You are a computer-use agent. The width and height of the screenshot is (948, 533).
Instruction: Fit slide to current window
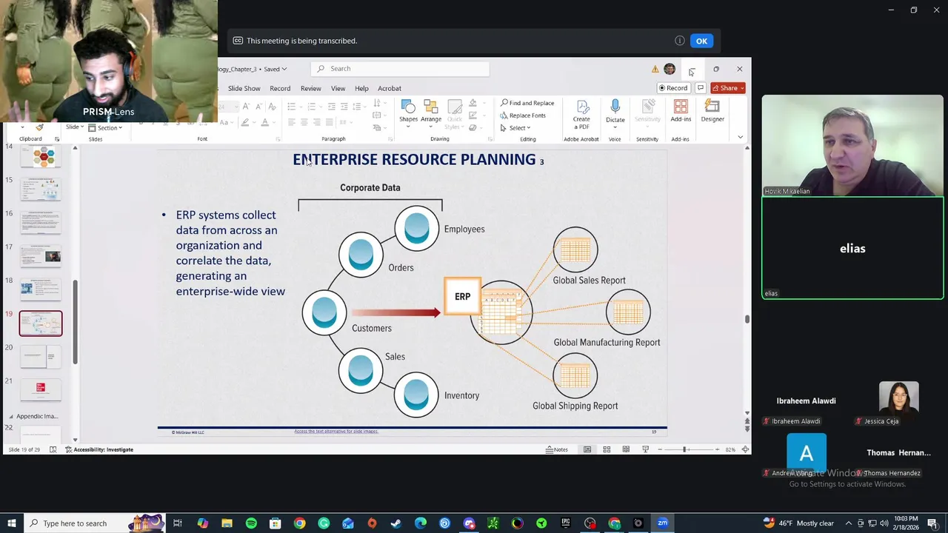coord(745,449)
